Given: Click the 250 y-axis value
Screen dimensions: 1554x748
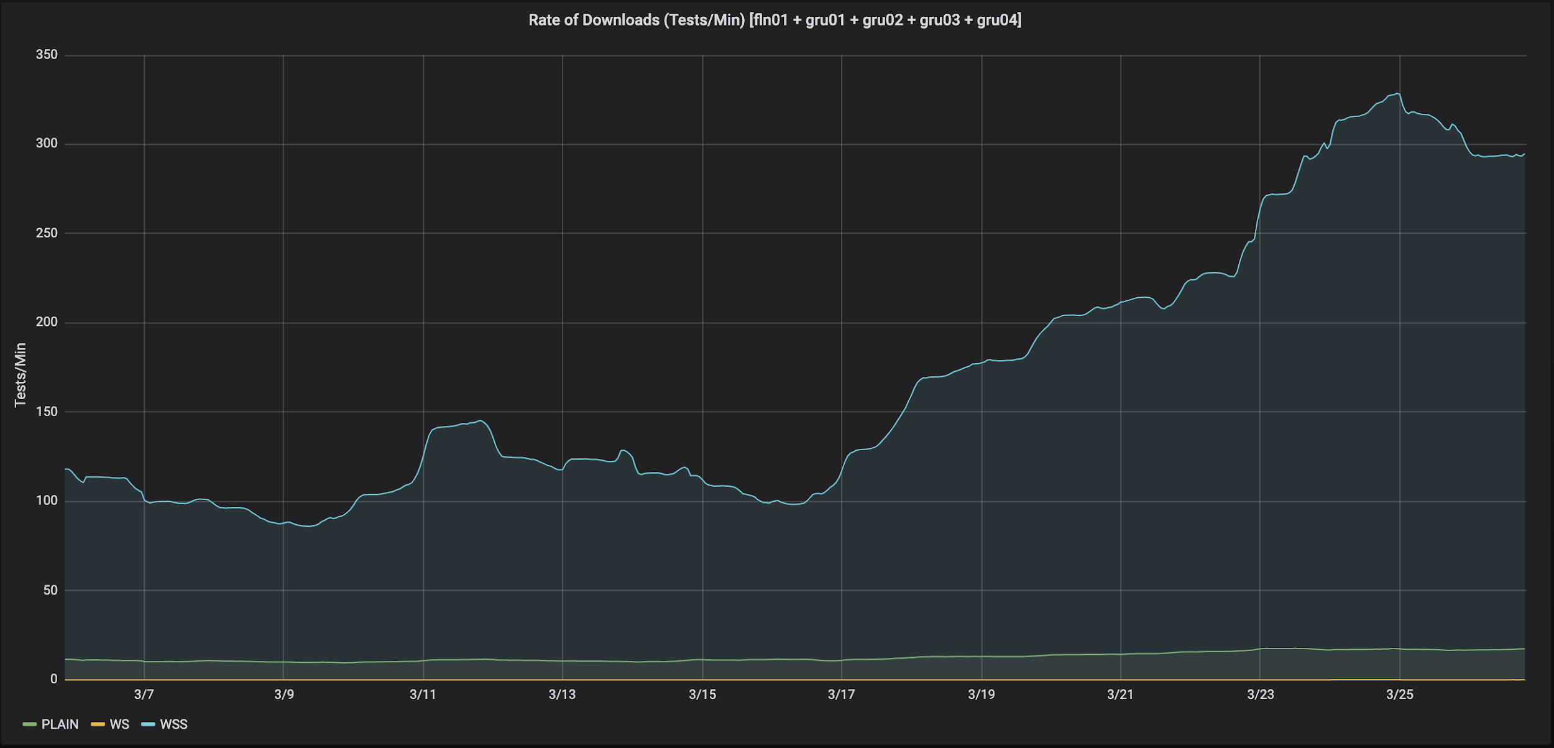Looking at the screenshot, I should click(x=47, y=233).
